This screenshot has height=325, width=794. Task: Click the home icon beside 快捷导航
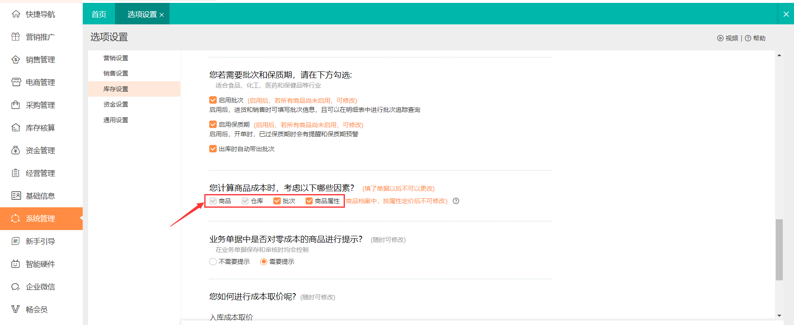coord(16,14)
